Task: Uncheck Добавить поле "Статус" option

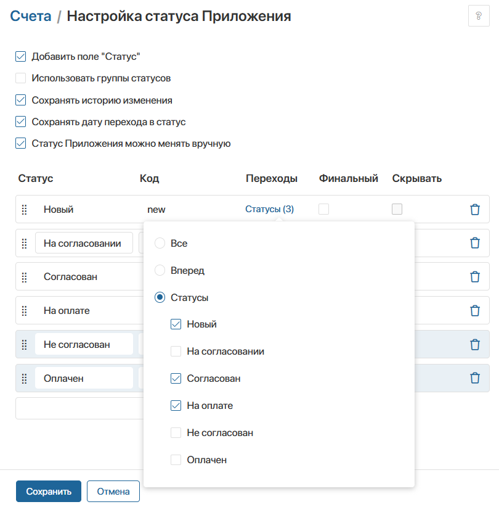Action: pos(21,56)
